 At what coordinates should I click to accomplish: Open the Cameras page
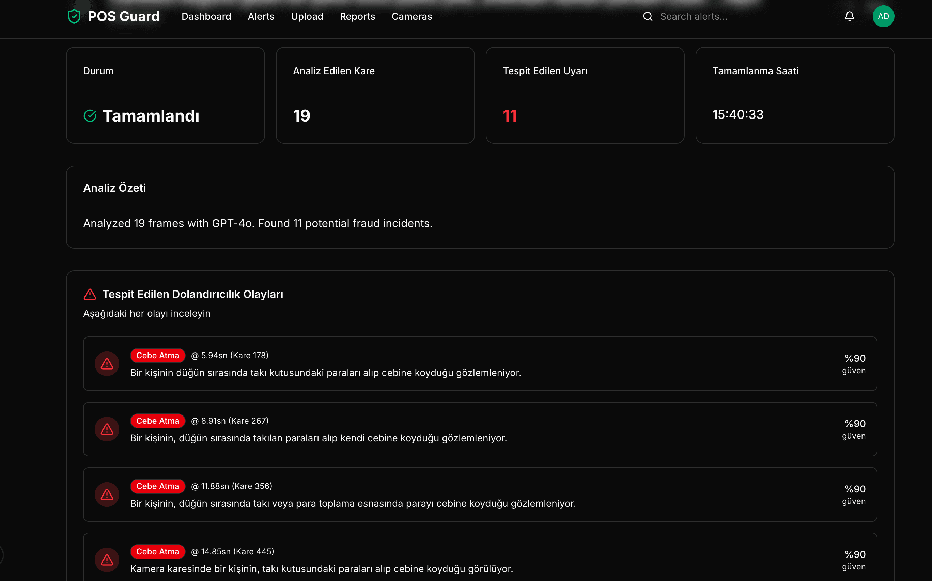coord(411,17)
